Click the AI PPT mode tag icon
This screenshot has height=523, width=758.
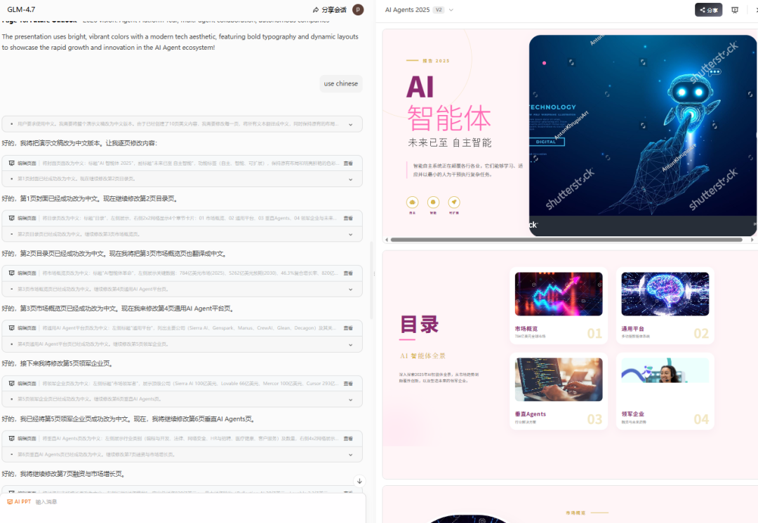pos(10,502)
